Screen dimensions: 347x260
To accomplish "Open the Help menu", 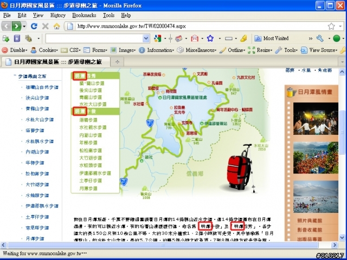I will (x=126, y=15).
